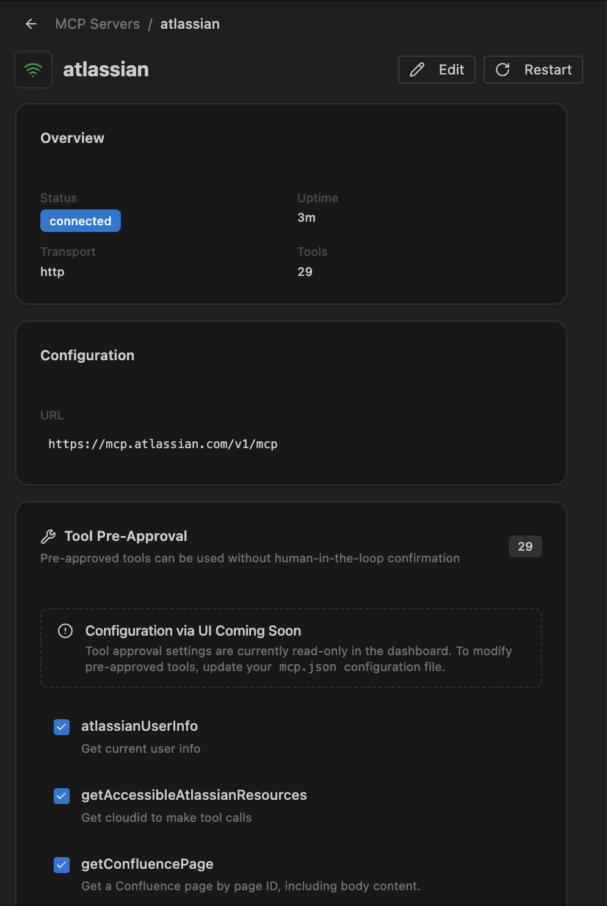Click the Edit button

[436, 70]
